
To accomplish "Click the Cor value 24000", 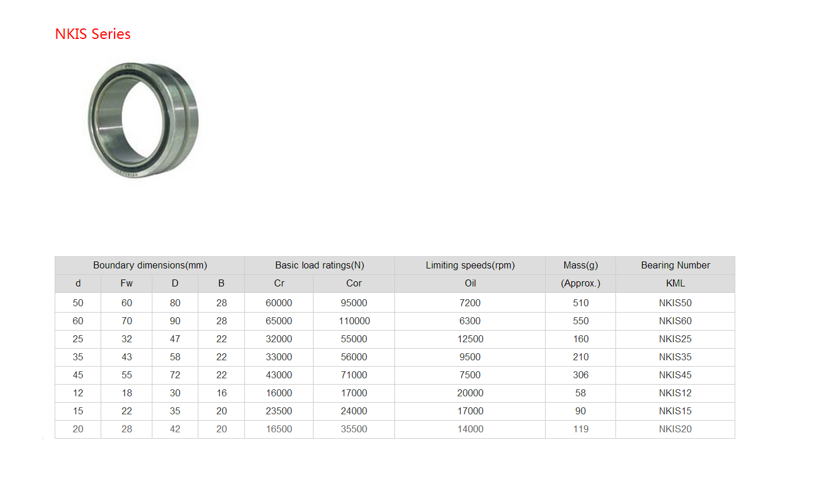I will point(354,411).
